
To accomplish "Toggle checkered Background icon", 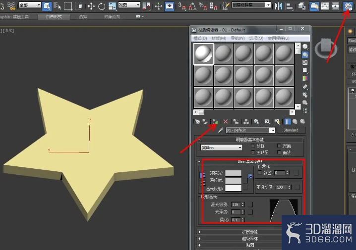I will (x=305, y=62).
